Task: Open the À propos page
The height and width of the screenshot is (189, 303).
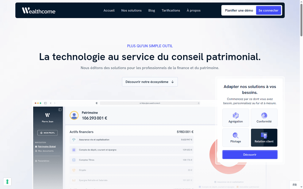Action: pos(194,10)
